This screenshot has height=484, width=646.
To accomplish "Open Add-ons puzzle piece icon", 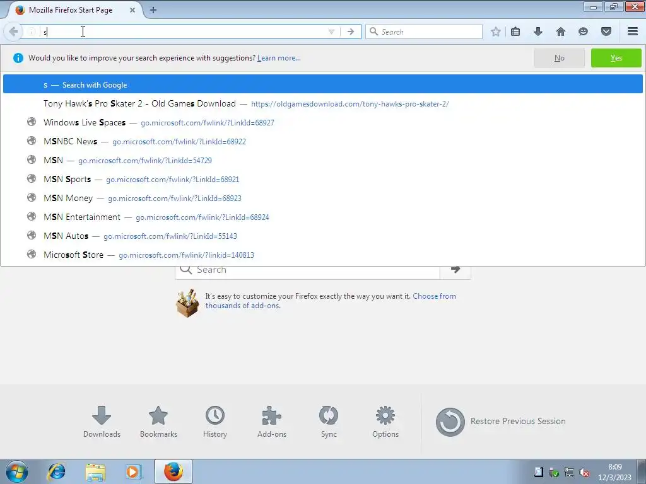I will point(271,422).
